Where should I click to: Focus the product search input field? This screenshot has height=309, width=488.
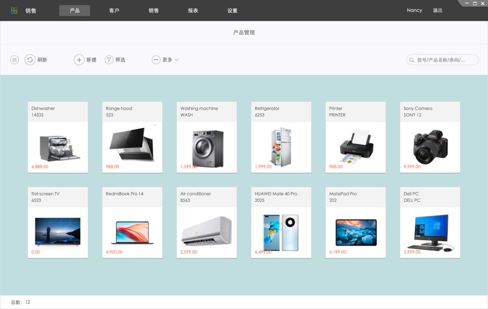coord(442,60)
